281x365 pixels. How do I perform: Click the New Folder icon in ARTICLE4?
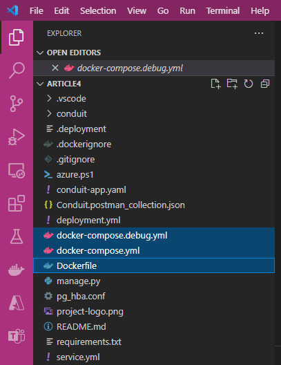232,84
